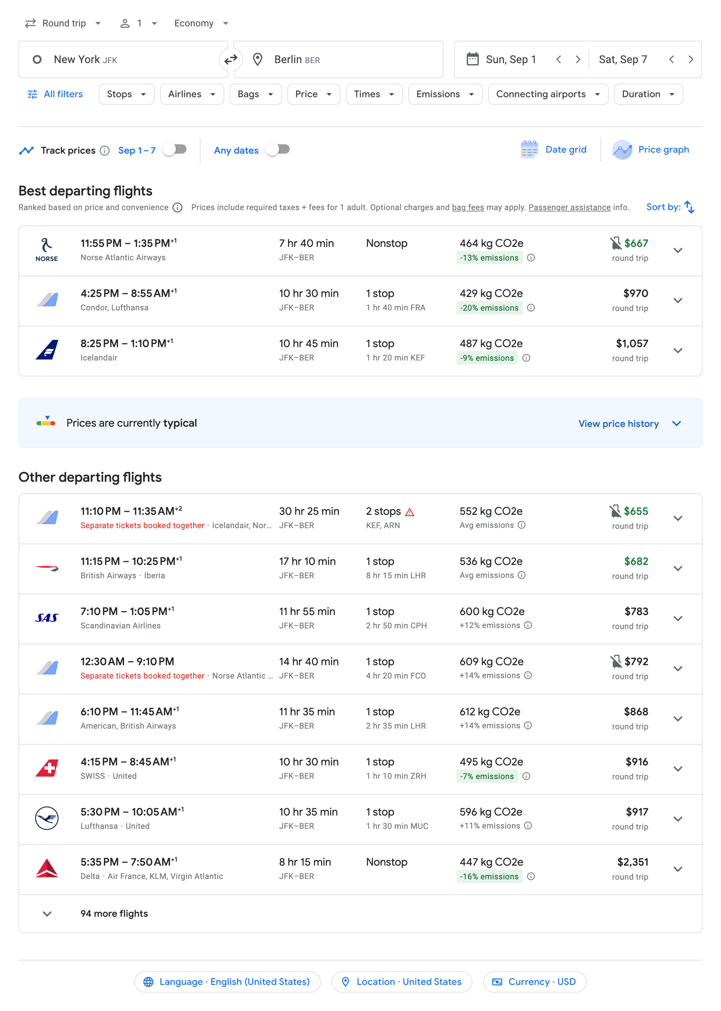Enable Any dates price tracking
This screenshot has width=721, height=1011.
click(x=278, y=150)
